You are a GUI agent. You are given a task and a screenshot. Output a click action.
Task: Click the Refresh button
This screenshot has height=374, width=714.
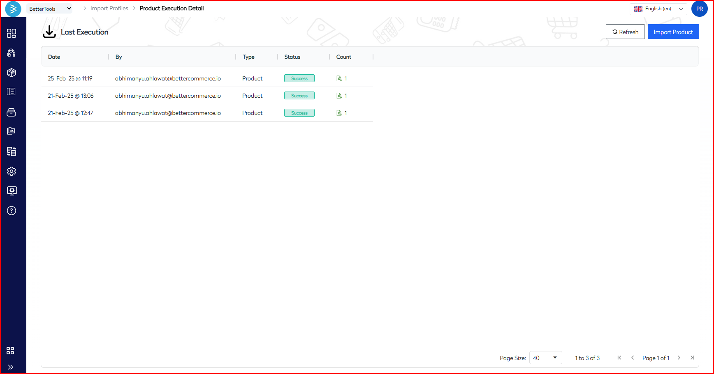coord(625,32)
